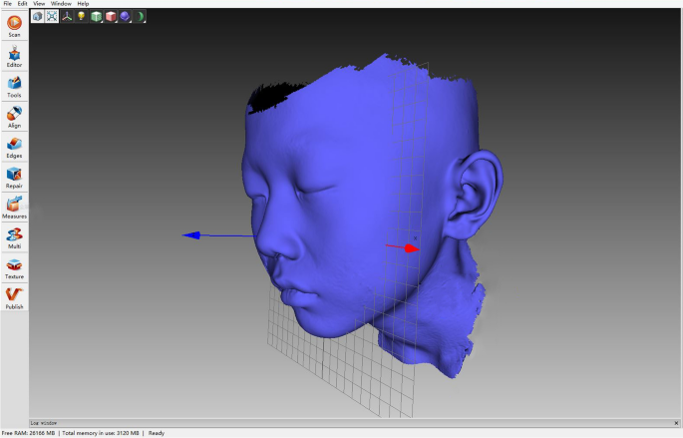Screen dimensions: 683x438
Task: Click the Scan sidebar button
Action: point(14,26)
